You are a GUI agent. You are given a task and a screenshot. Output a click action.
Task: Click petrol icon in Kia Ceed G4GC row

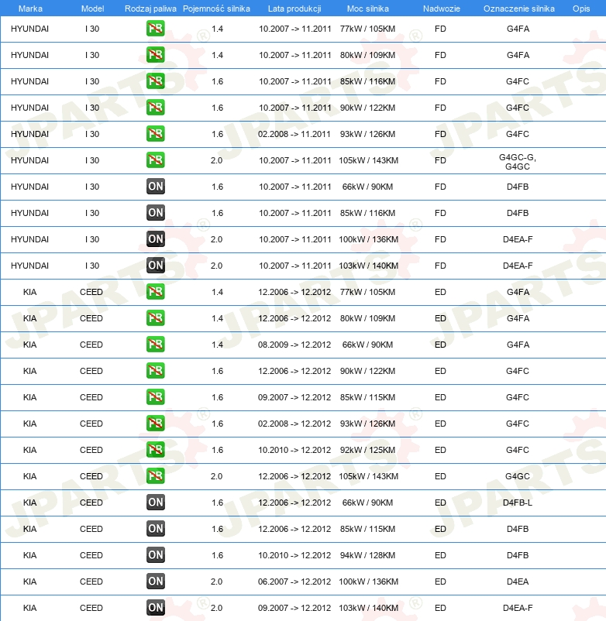tap(155, 476)
